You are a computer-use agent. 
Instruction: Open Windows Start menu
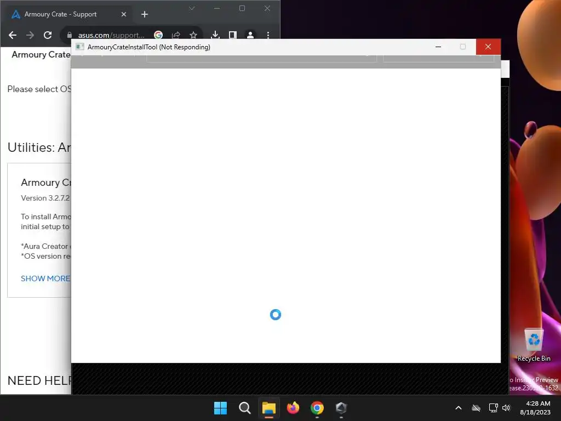[x=220, y=408]
